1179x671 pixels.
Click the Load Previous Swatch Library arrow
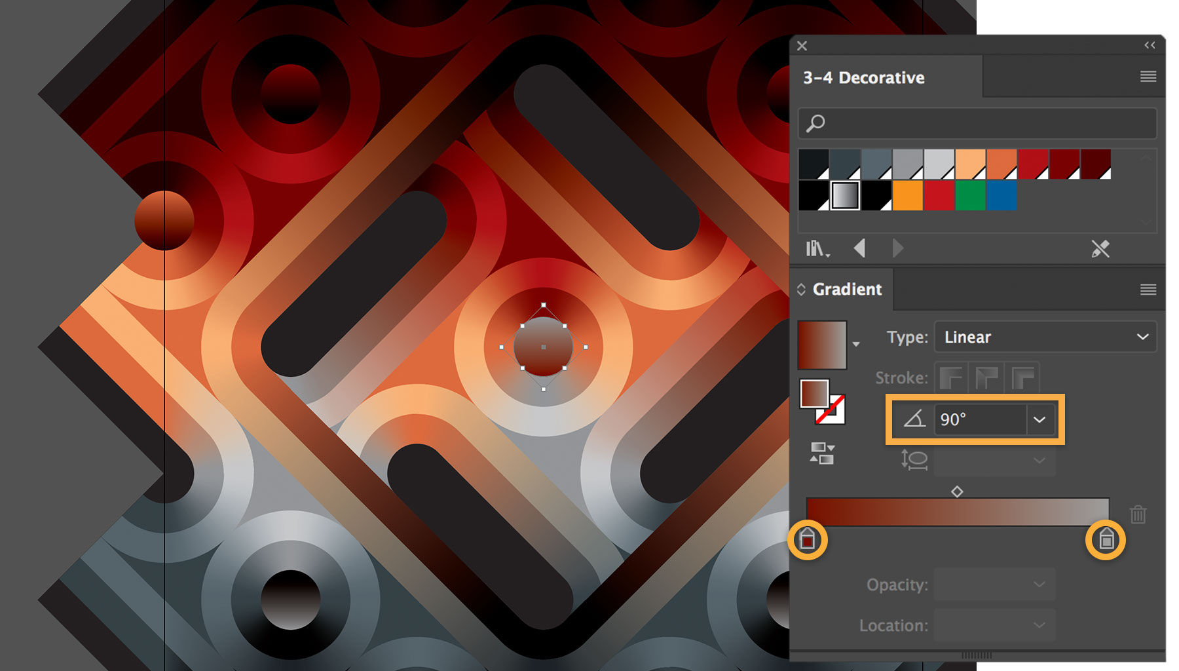860,248
